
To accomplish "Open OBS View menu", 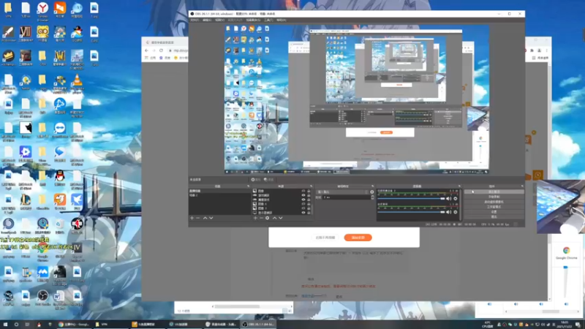I will coord(220,20).
